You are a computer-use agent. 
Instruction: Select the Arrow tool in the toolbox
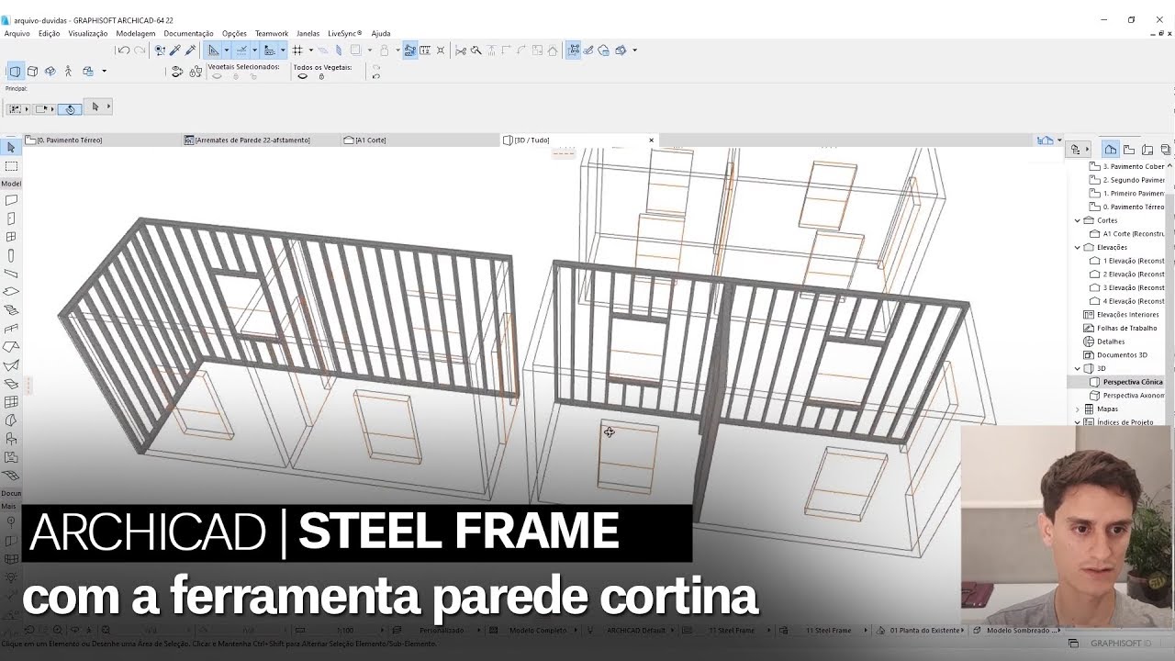click(x=11, y=148)
